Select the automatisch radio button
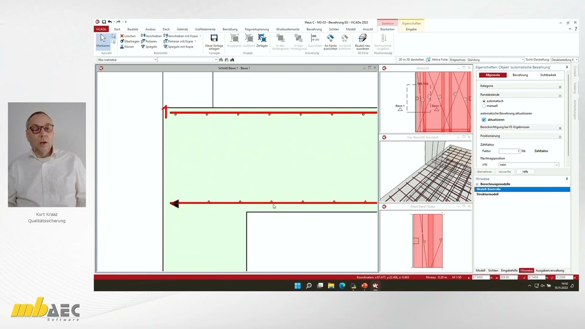Screen dimensions: 585x329 pos(484,101)
